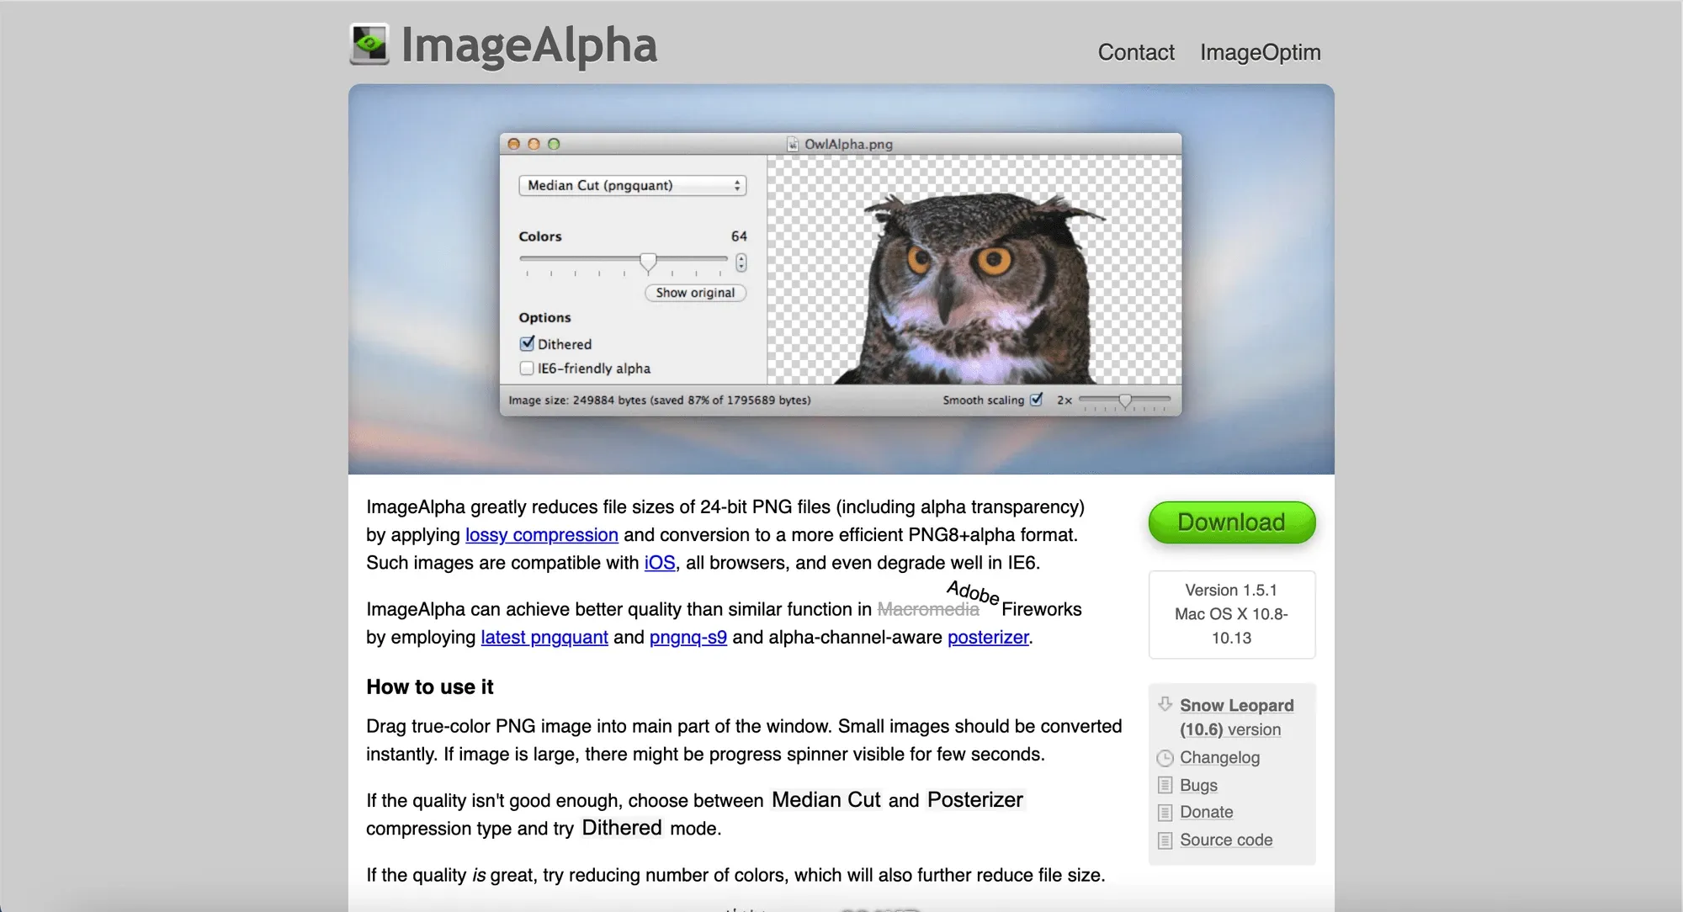The image size is (1683, 912).
Task: Click the ImageAlpha title heading
Action: coord(528,45)
